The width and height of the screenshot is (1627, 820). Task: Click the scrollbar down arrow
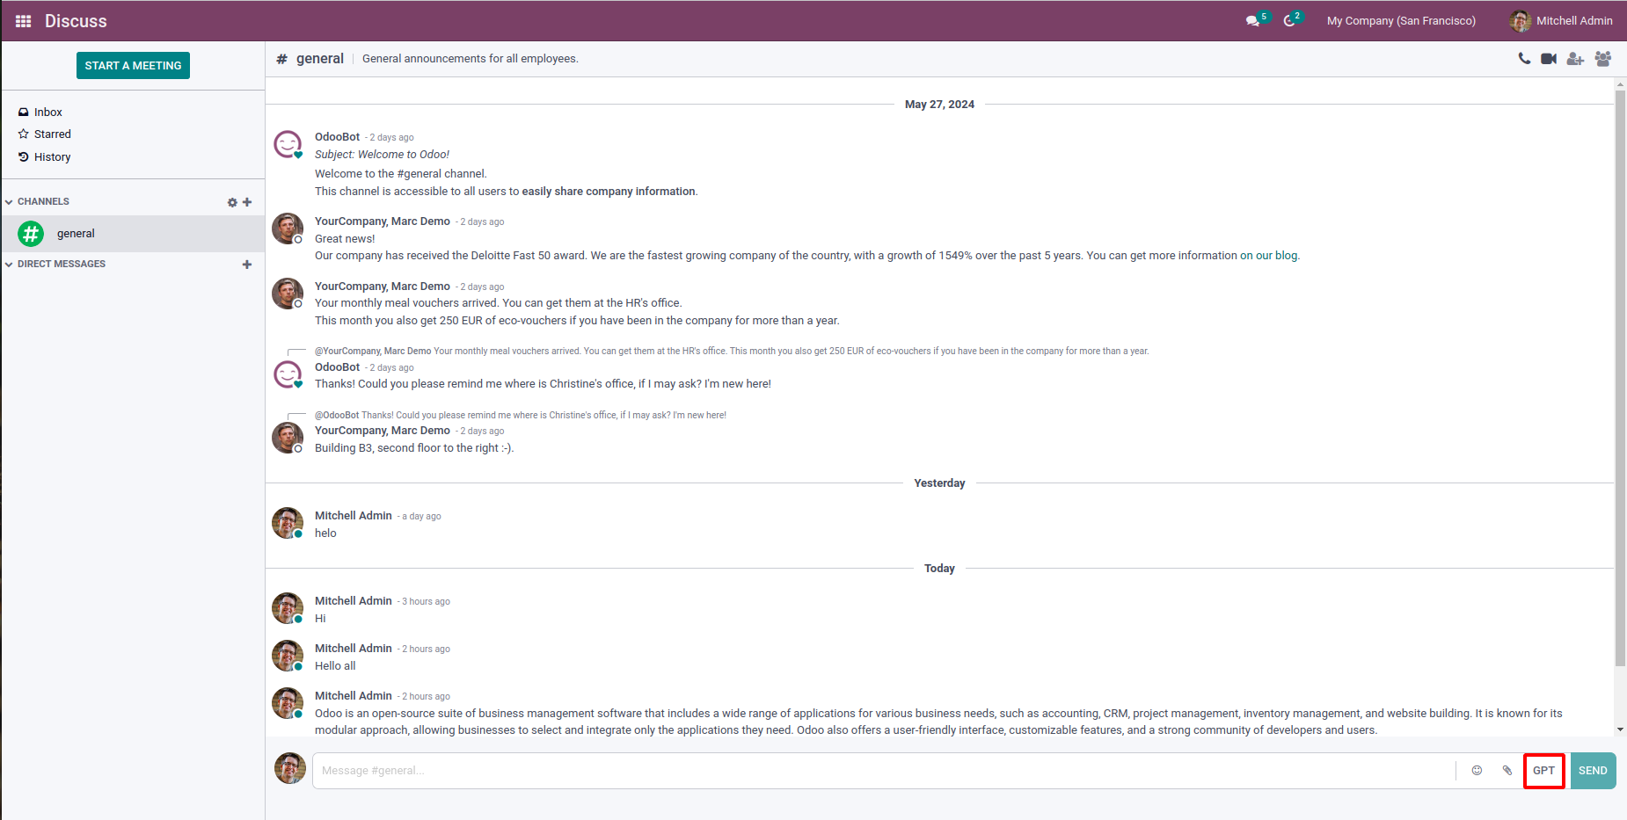click(1620, 729)
